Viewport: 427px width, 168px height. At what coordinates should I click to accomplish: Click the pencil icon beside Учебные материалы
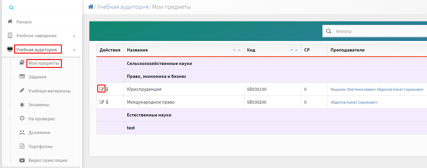pyautogui.click(x=22, y=90)
